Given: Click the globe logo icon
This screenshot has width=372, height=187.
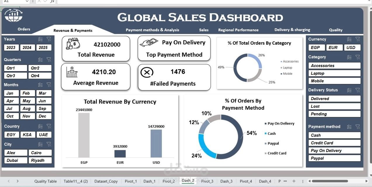Looking at the screenshot, I should click(x=13, y=16).
